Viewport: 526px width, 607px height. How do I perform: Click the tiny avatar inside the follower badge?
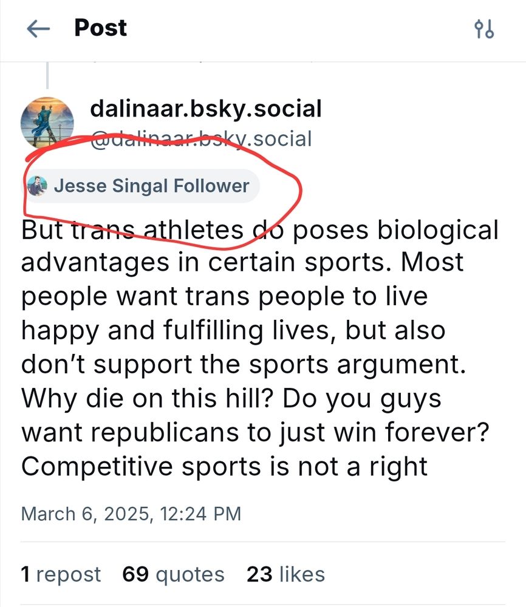pyautogui.click(x=39, y=186)
